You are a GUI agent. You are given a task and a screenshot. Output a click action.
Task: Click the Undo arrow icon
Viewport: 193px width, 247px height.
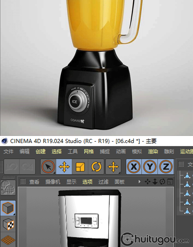tap(11, 167)
